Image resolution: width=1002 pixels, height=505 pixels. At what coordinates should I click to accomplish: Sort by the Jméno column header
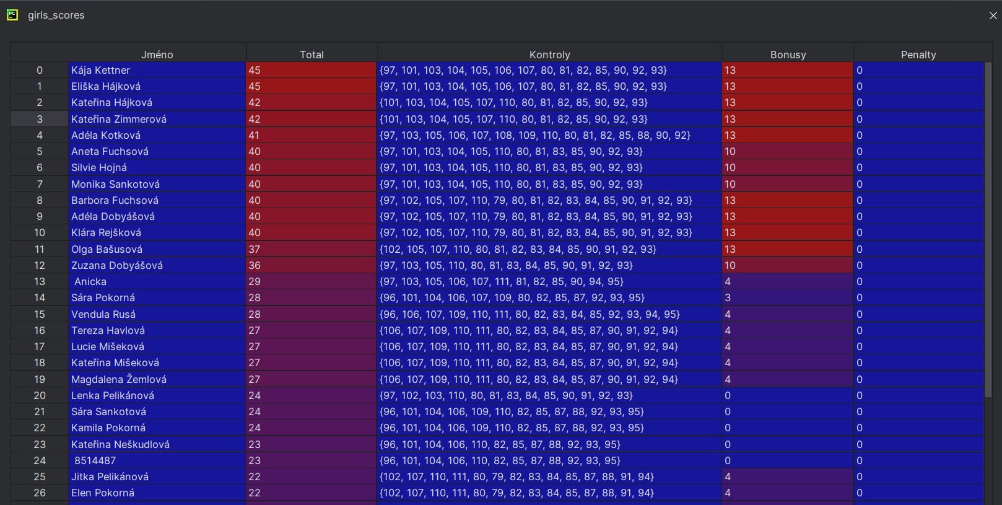tap(157, 55)
